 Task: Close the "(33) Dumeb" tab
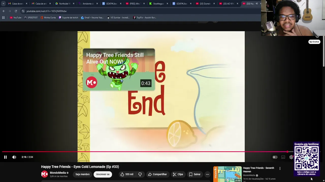click(x=214, y=4)
